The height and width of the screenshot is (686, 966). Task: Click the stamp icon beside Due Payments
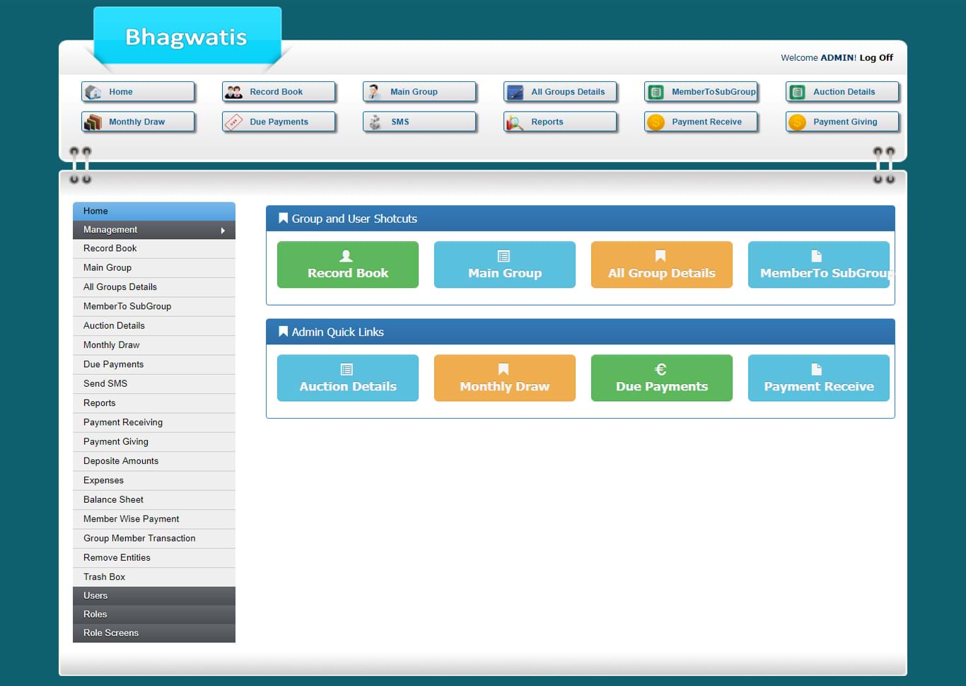(x=233, y=122)
